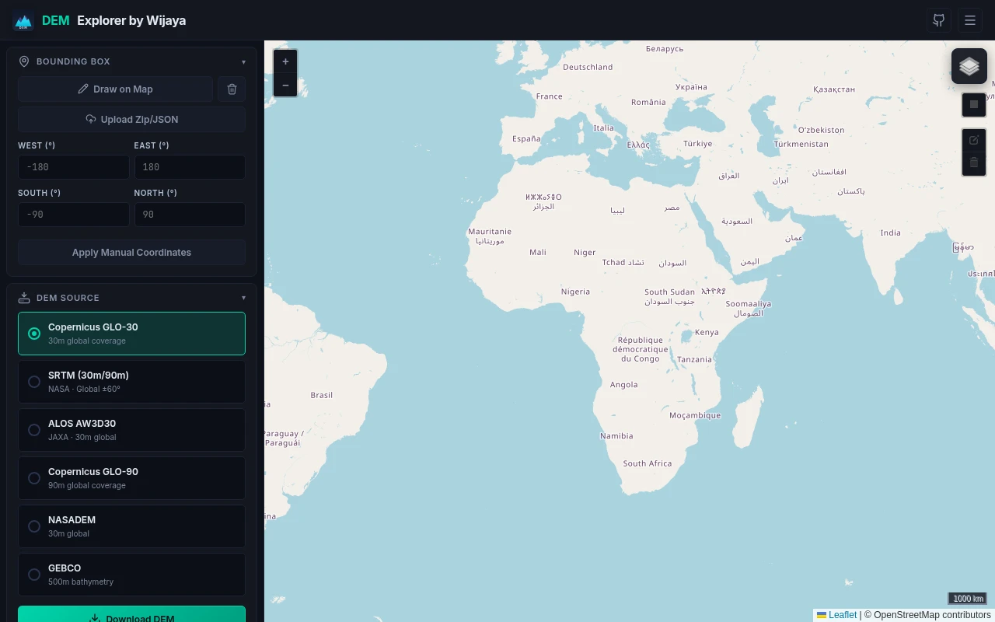This screenshot has height=622, width=995.
Task: Click the Kenya label on map
Action: click(x=707, y=332)
